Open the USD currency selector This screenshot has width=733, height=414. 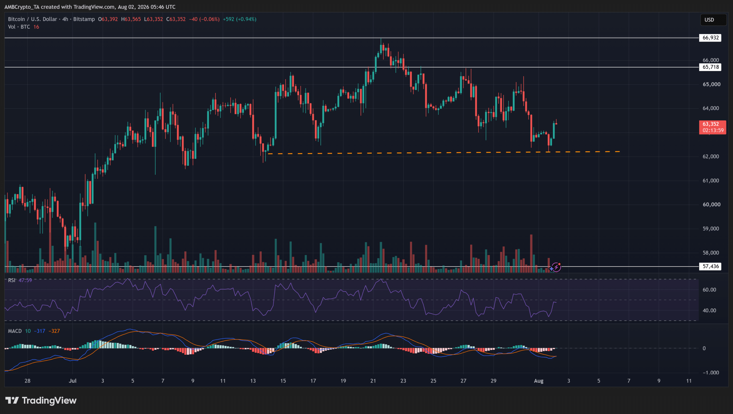point(713,20)
